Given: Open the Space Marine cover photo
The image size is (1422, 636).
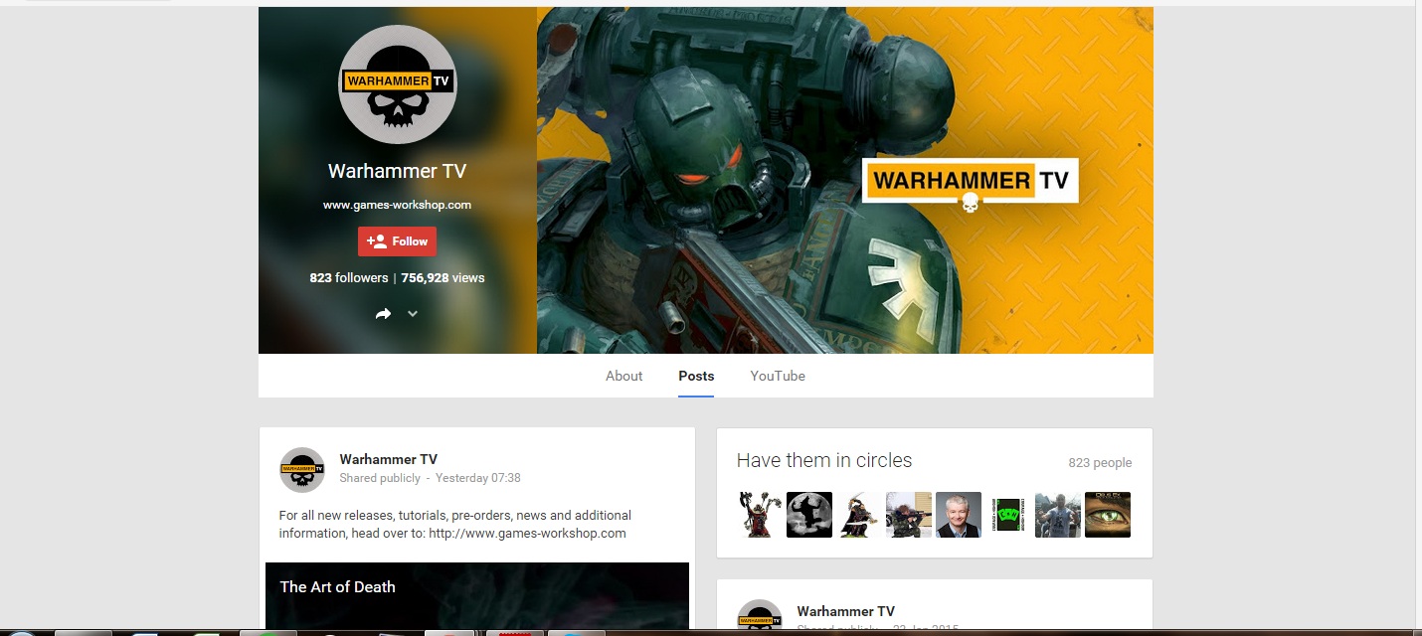Looking at the screenshot, I should tap(844, 180).
